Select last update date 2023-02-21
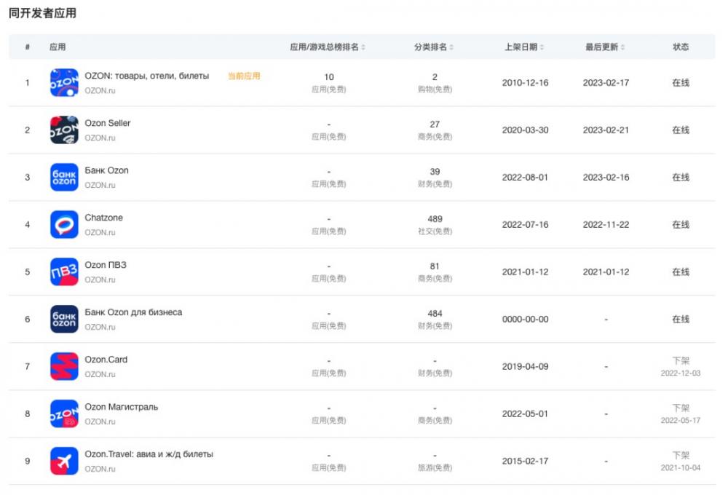Viewport: 728px width, 495px height. point(606,130)
